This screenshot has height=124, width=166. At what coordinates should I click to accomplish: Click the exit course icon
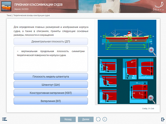[163, 119]
